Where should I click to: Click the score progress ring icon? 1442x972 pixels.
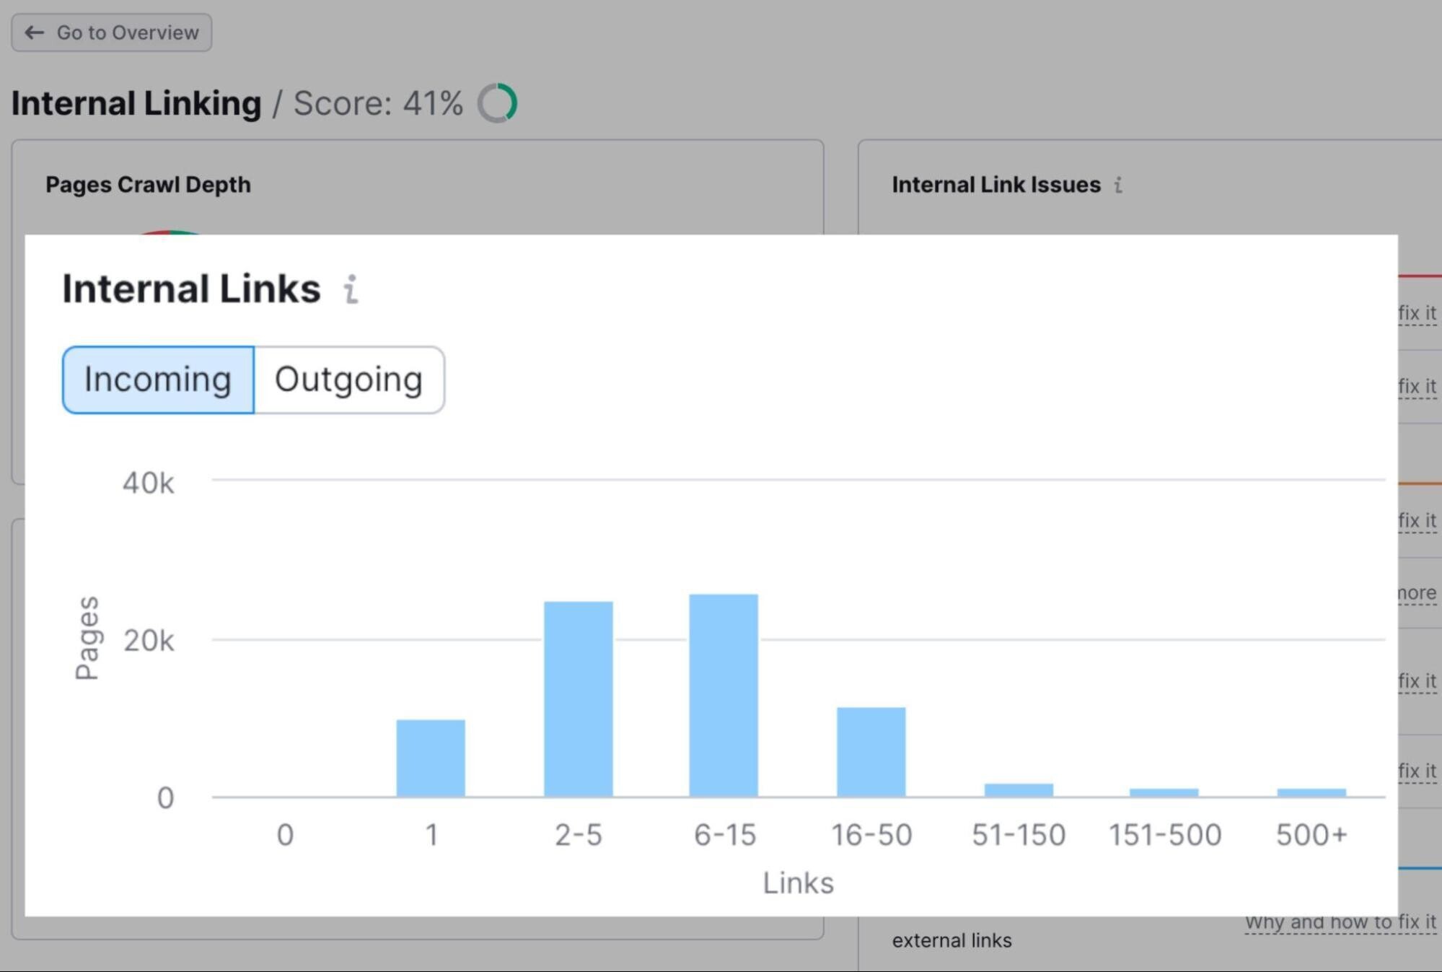click(x=497, y=103)
